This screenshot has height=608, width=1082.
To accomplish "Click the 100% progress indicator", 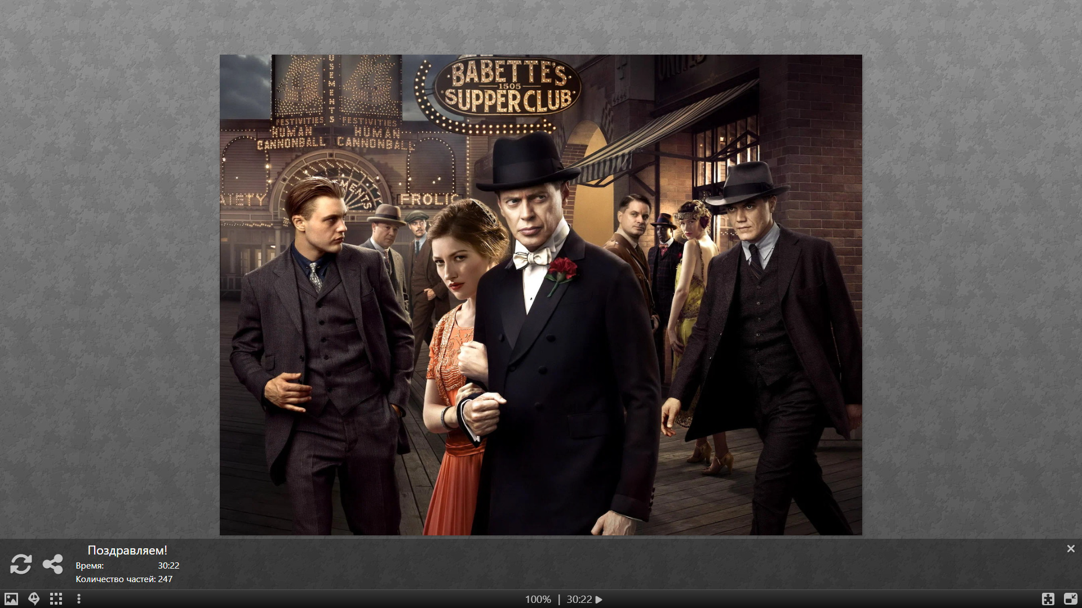I will [538, 600].
